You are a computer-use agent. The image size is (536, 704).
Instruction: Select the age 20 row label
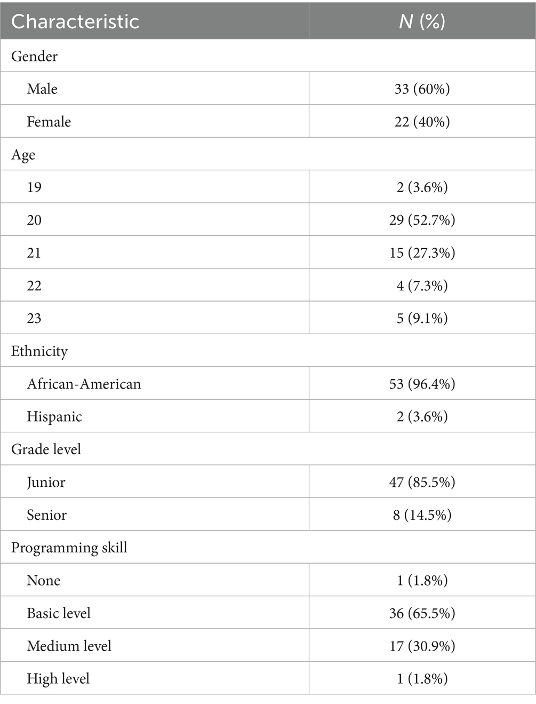[x=34, y=220]
